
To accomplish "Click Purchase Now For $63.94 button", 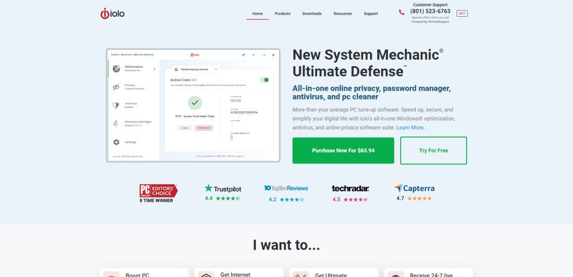I will pos(343,151).
